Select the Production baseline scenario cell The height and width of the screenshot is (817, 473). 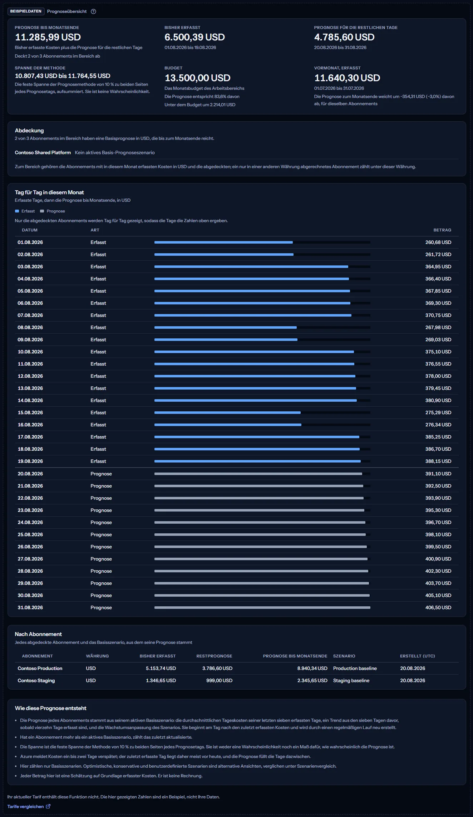point(355,668)
